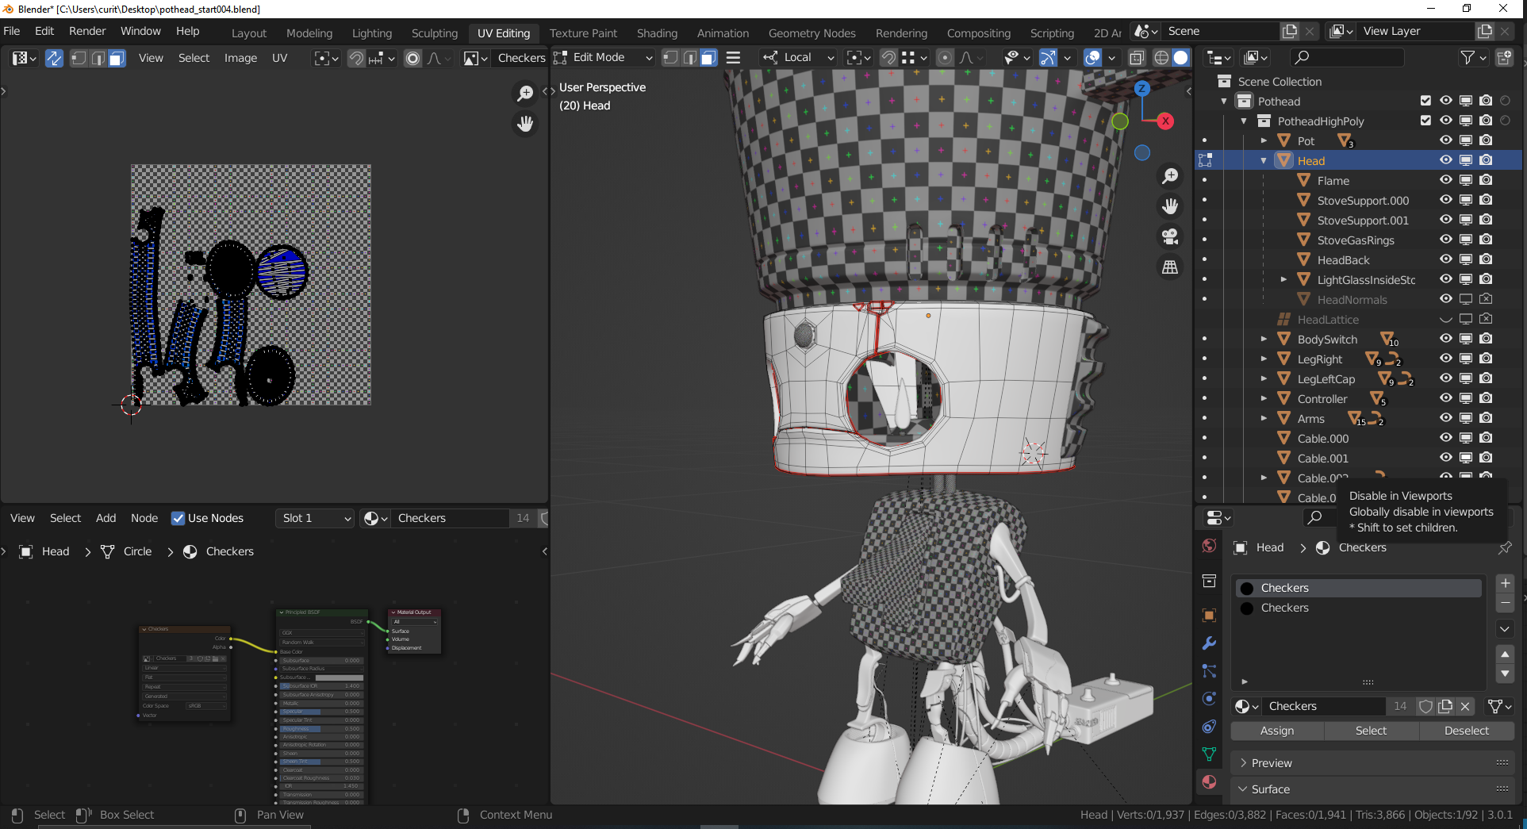Switch to orthographic grid view icon
Screen dimensions: 1527x829
(x=1170, y=267)
